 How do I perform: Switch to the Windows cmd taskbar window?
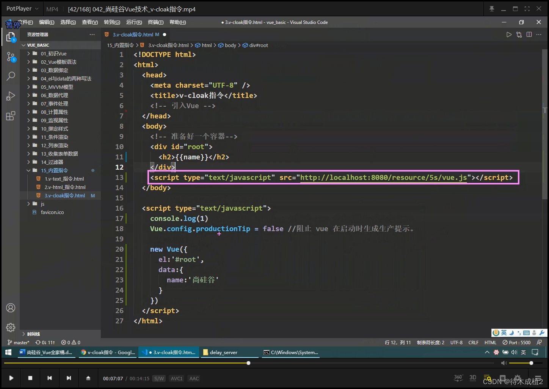click(291, 352)
